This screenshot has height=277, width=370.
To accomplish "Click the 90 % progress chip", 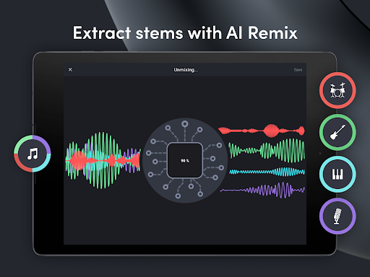I will (x=185, y=160).
